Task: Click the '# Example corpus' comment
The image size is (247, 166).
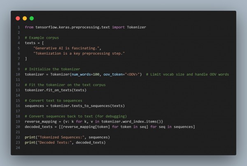Action: coord(42,38)
